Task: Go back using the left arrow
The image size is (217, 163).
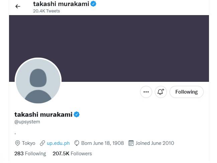Action: pos(18,6)
